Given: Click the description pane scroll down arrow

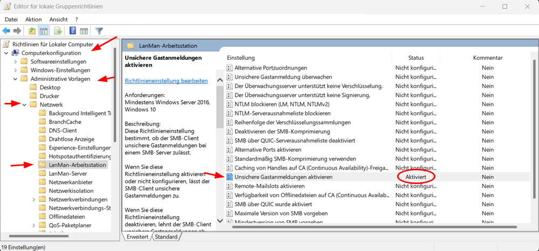Looking at the screenshot, I should click(220, 221).
